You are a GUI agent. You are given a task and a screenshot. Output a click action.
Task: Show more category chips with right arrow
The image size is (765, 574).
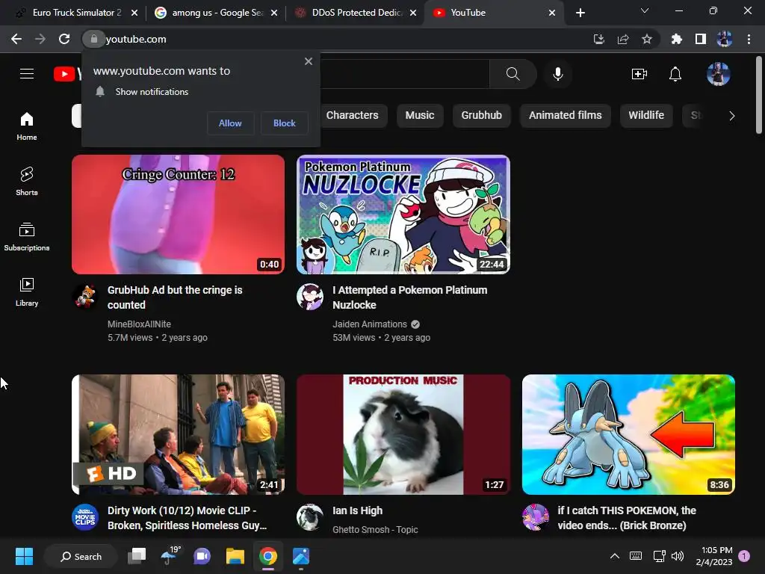click(x=731, y=116)
